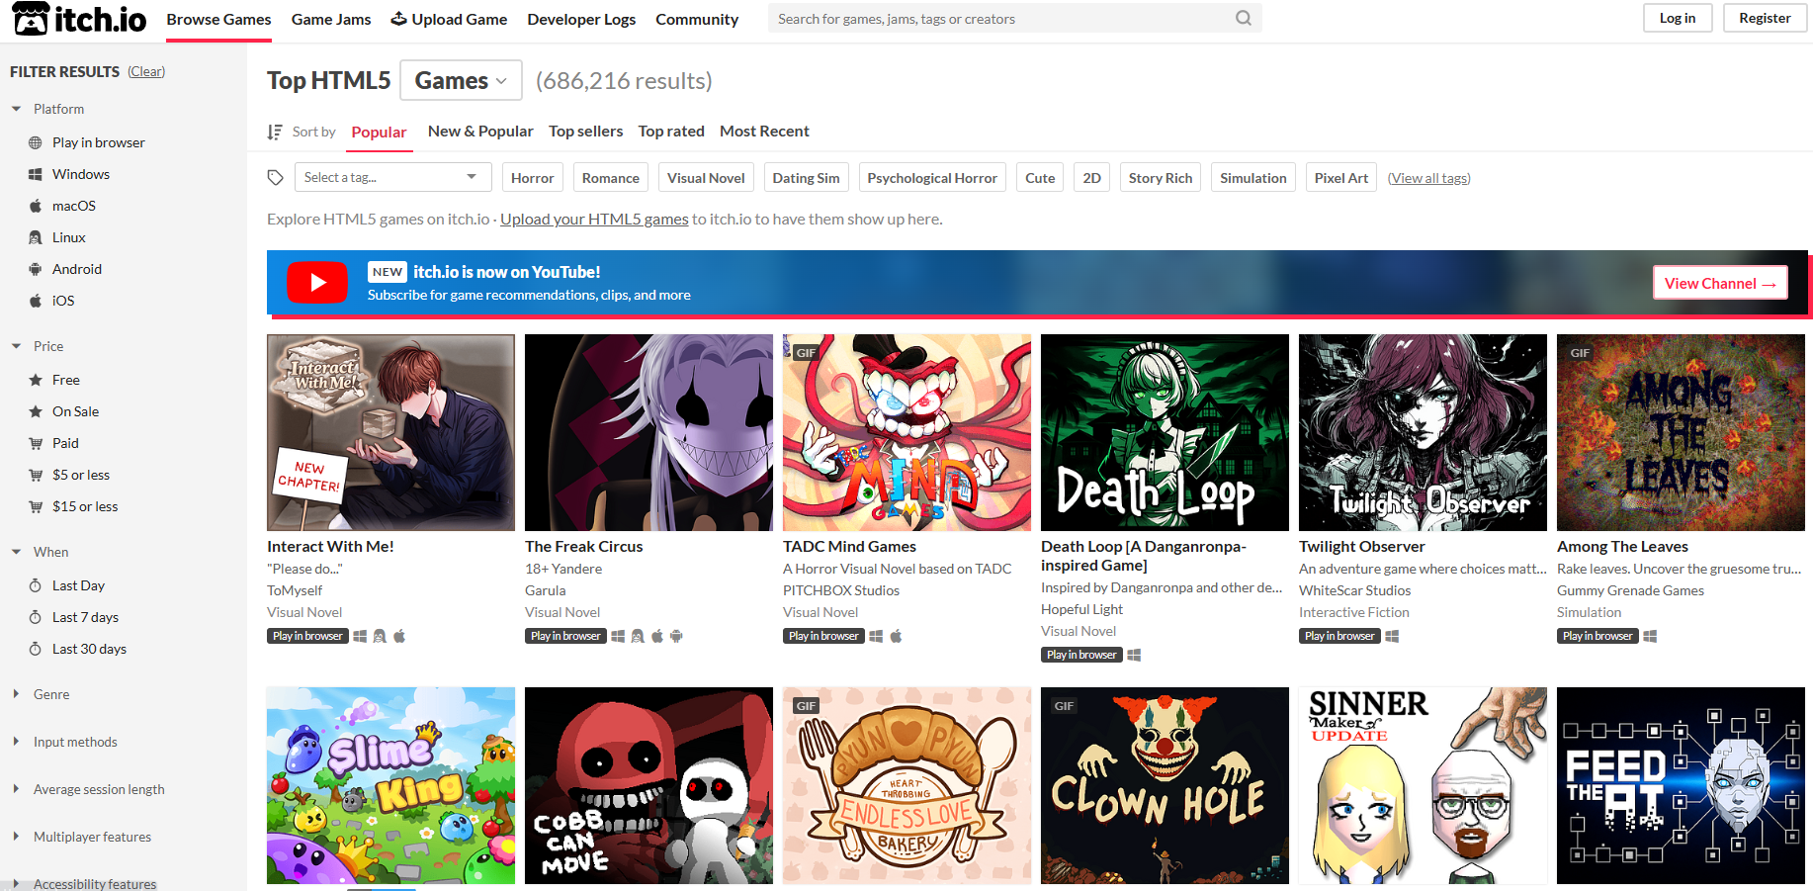Click the Upload Game cloud icon

[398, 19]
